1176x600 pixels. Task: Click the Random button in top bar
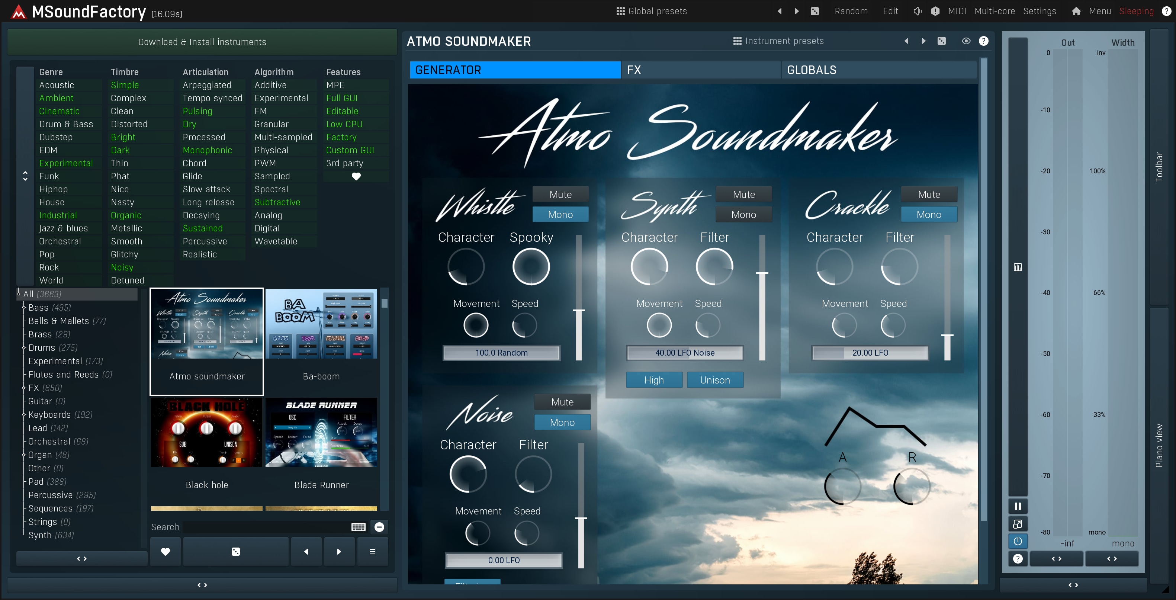point(851,11)
